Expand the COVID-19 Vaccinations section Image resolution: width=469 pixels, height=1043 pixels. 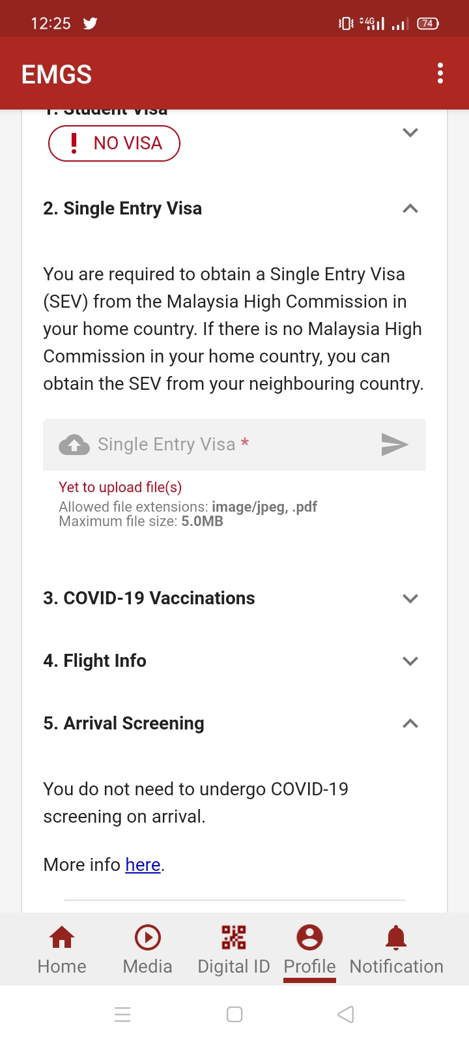coord(410,598)
